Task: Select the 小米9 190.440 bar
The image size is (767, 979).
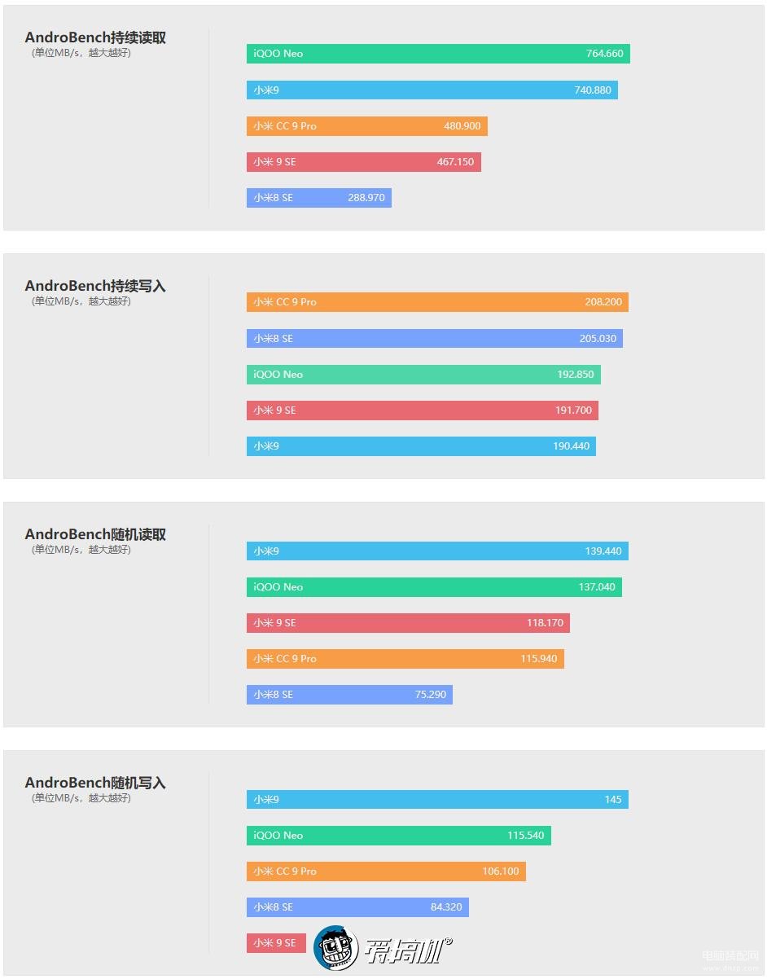Action: [421, 446]
